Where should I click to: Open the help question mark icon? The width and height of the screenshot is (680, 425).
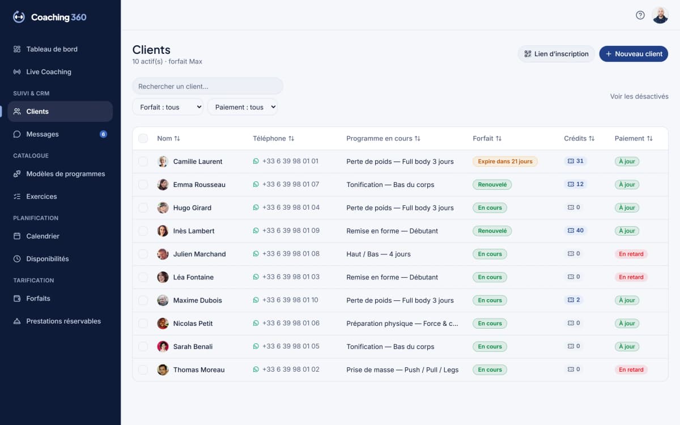640,15
